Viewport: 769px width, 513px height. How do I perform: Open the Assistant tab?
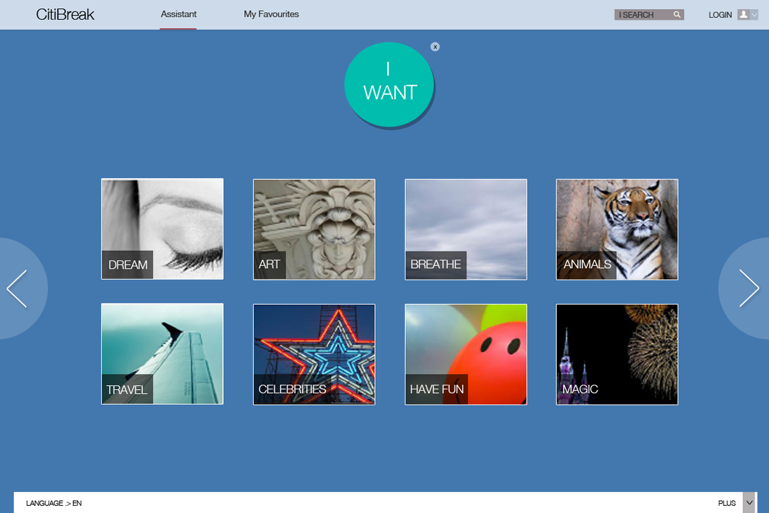click(179, 14)
